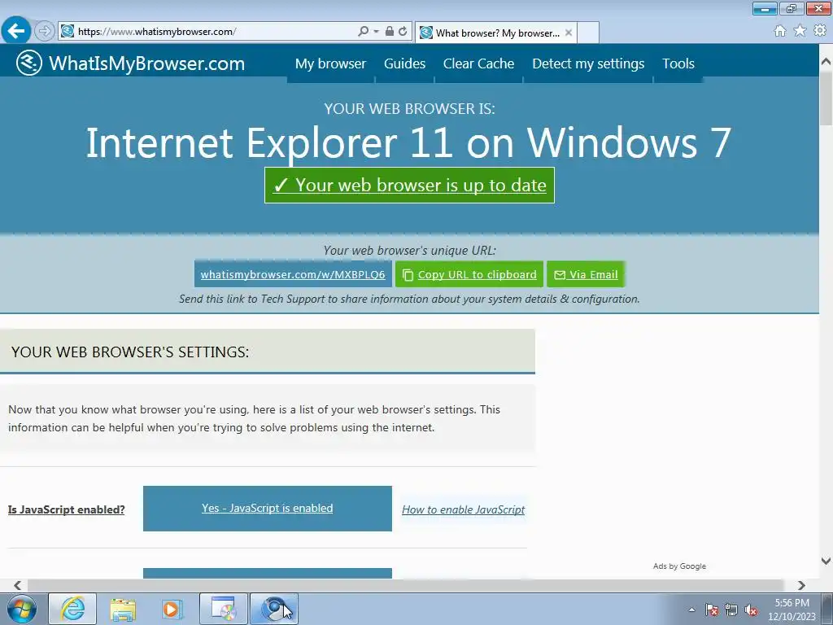Open the 'Clear Cache' nav item

point(478,63)
